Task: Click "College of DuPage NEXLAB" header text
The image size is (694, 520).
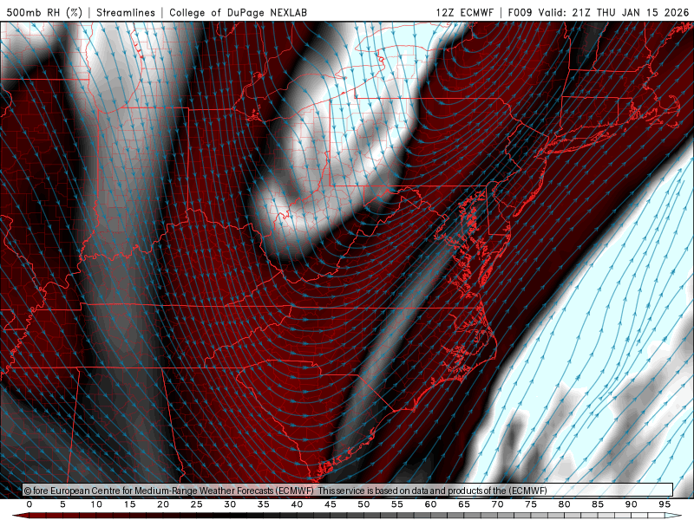Action: [238, 12]
